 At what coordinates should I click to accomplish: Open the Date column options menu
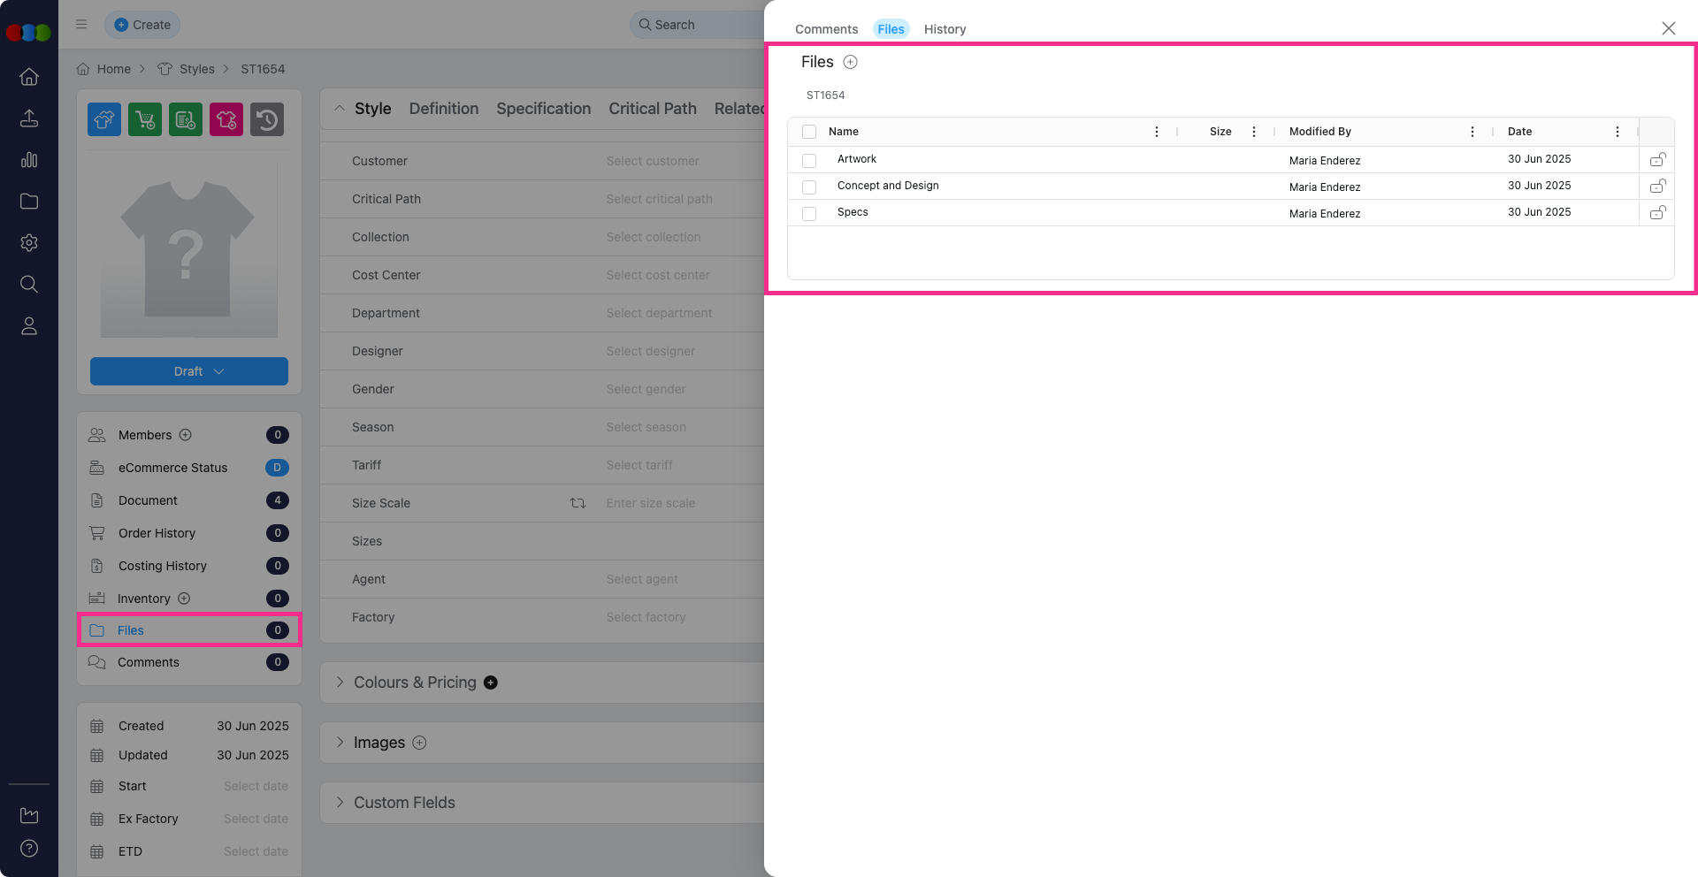[x=1617, y=132]
